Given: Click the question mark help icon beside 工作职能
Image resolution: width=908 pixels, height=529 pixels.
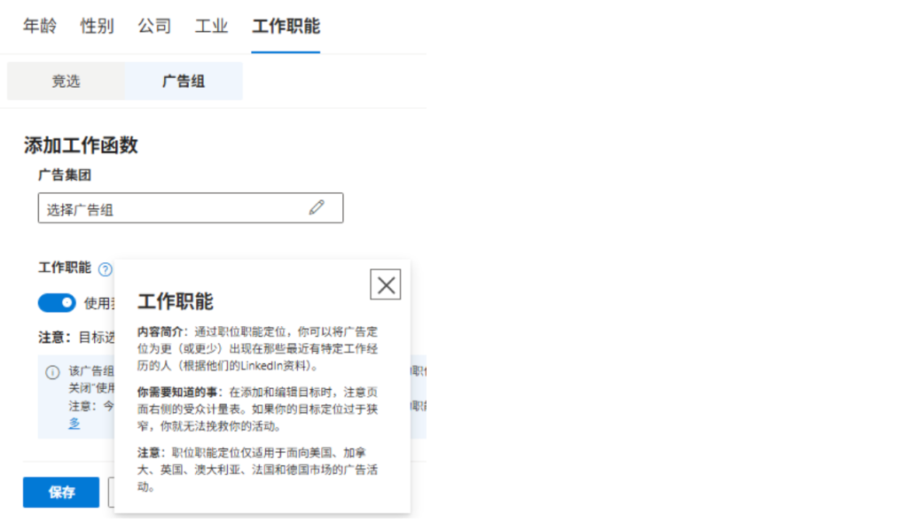Looking at the screenshot, I should tap(106, 269).
